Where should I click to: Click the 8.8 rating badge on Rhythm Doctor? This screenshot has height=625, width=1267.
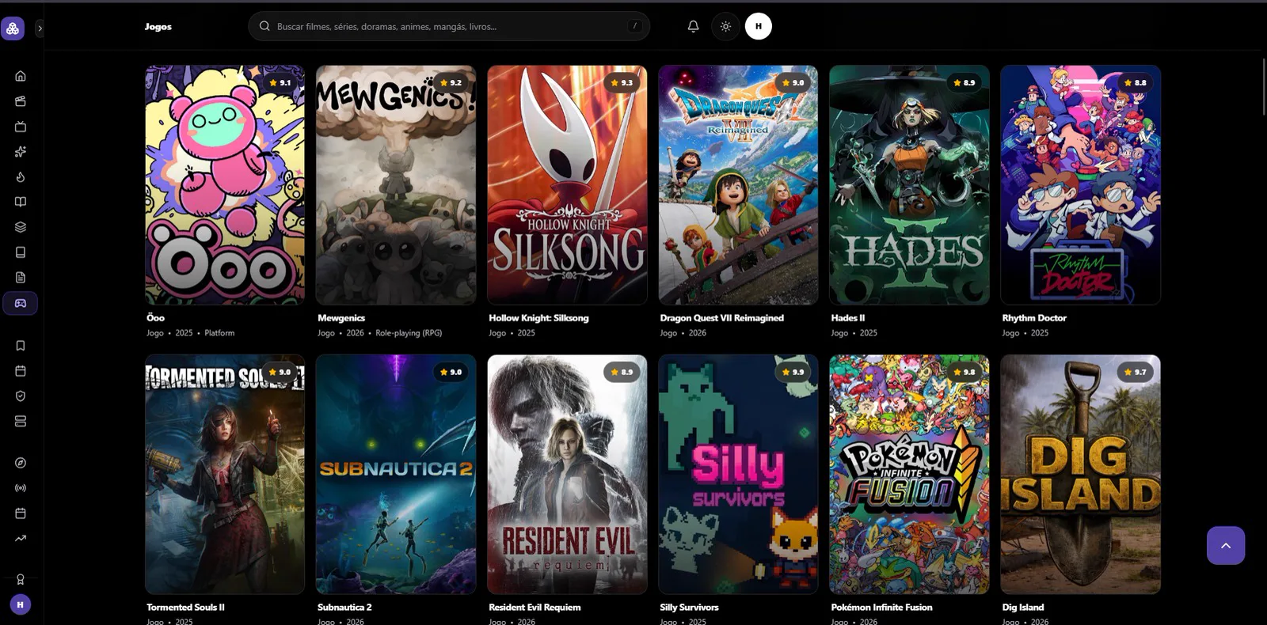point(1135,82)
